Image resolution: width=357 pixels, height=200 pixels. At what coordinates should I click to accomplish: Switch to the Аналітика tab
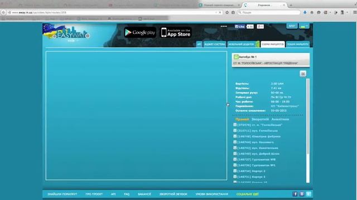point(280,119)
